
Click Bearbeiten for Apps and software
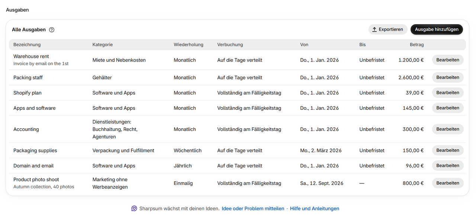[x=448, y=108]
